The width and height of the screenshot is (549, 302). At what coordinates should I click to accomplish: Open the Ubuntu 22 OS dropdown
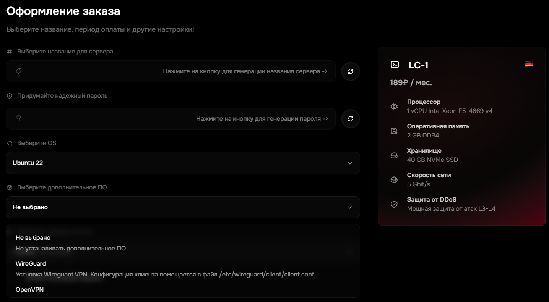click(183, 163)
